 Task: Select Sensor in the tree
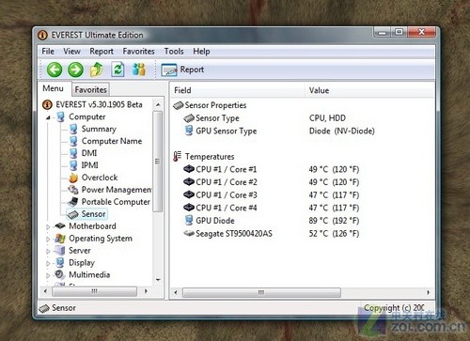pos(93,214)
